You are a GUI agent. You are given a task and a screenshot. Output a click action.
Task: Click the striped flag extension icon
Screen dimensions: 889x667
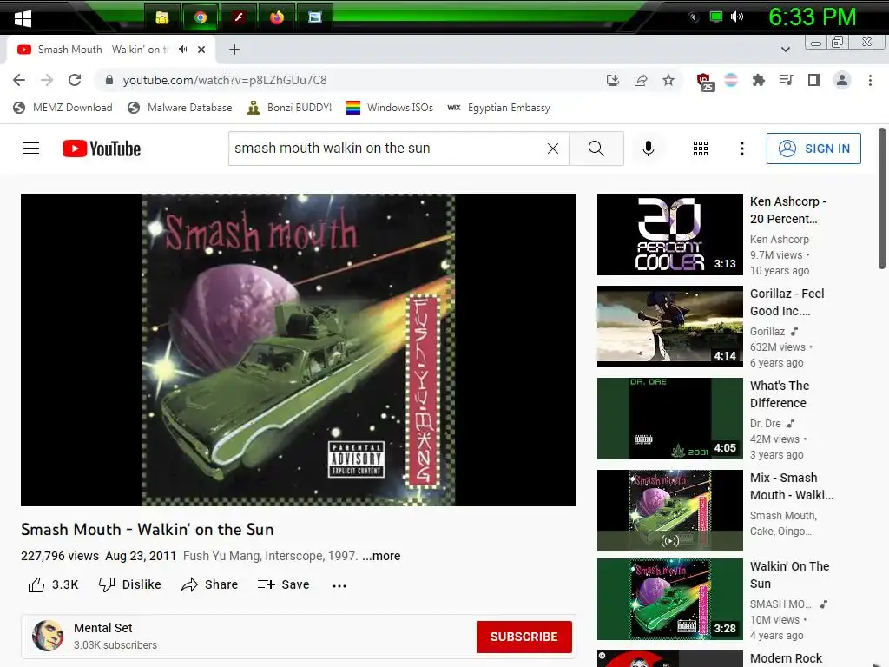point(731,80)
